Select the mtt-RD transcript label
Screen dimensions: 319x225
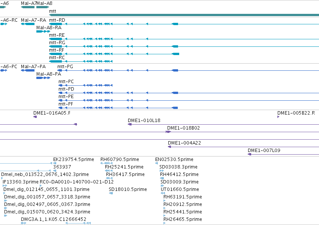coord(57,20)
